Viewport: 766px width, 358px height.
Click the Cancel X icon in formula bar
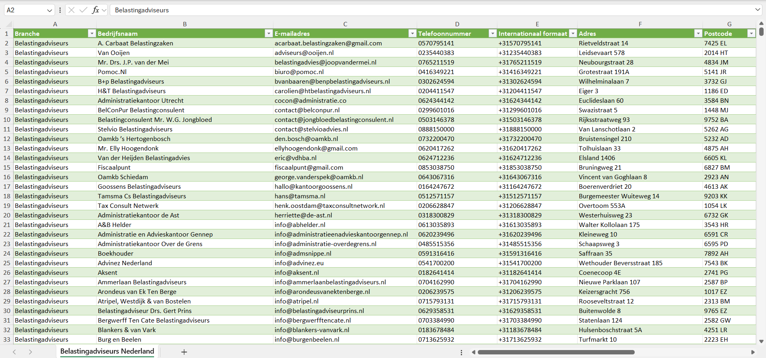pyautogui.click(x=71, y=10)
